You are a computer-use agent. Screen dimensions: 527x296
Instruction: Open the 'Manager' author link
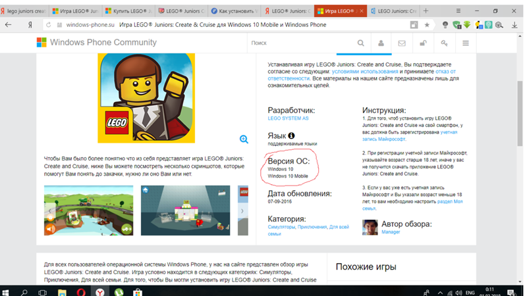(x=391, y=232)
